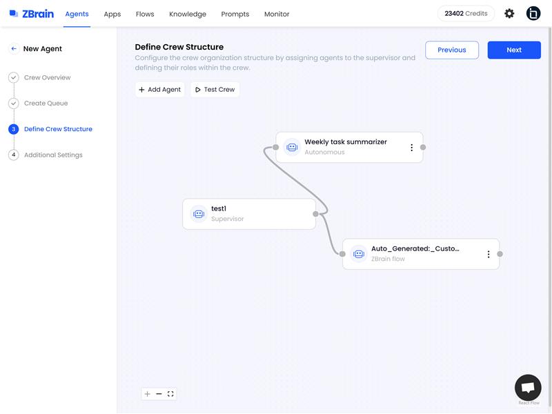
Task: Select the Auto_Generated:_Custo... flow node
Action: tap(421, 254)
